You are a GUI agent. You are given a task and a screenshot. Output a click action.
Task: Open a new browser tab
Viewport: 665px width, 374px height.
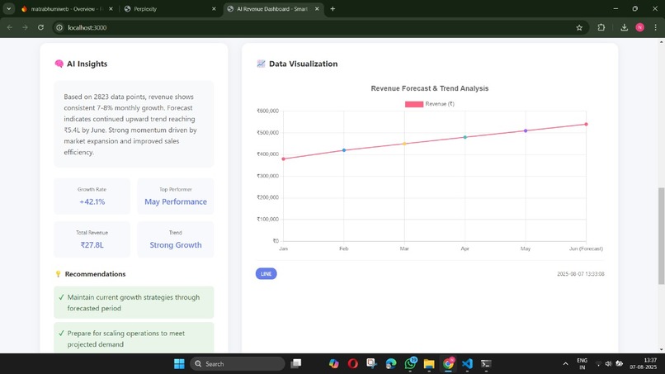point(332,8)
